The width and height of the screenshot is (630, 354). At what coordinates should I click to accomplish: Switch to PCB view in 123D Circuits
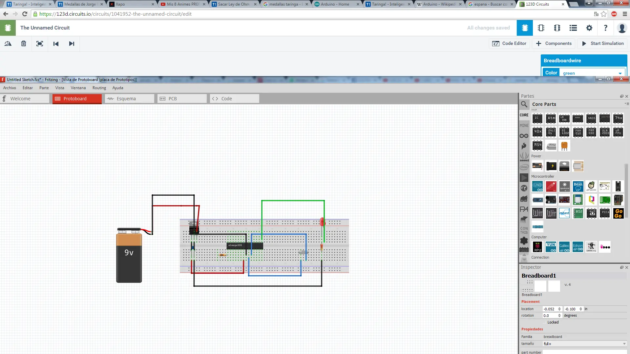coord(557,28)
